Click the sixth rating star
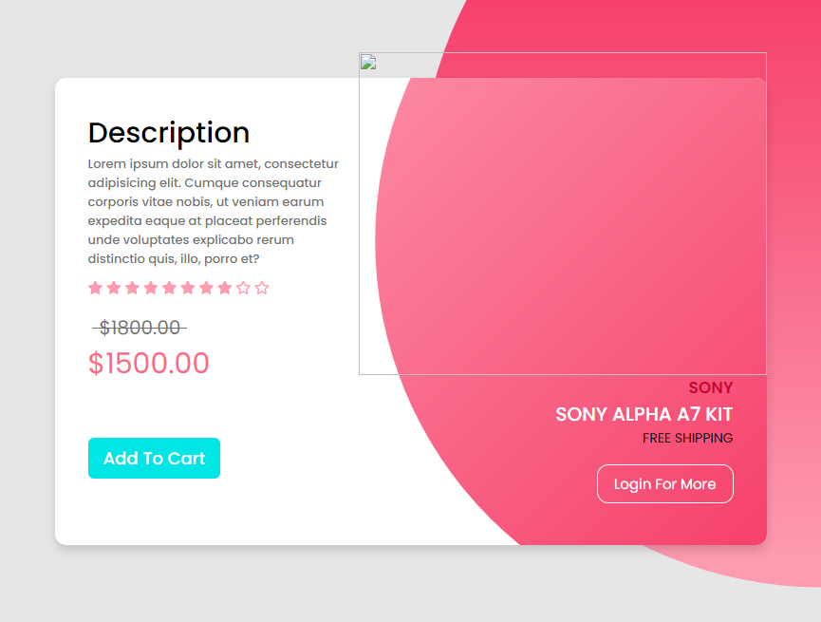This screenshot has height=622, width=821. (x=188, y=288)
